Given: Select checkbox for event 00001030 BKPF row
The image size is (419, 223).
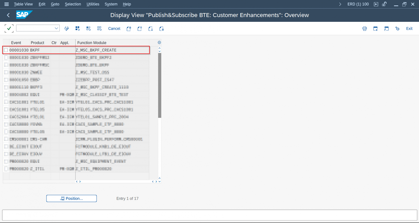Looking at the screenshot, I should click(6, 50).
